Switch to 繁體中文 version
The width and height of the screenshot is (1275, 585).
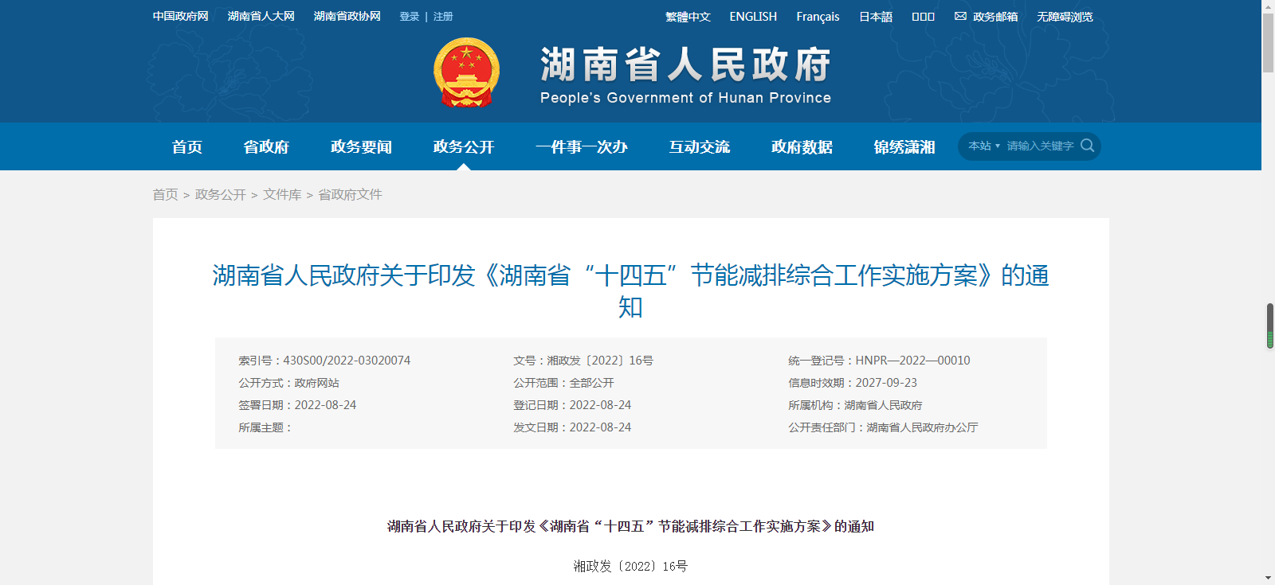[688, 17]
